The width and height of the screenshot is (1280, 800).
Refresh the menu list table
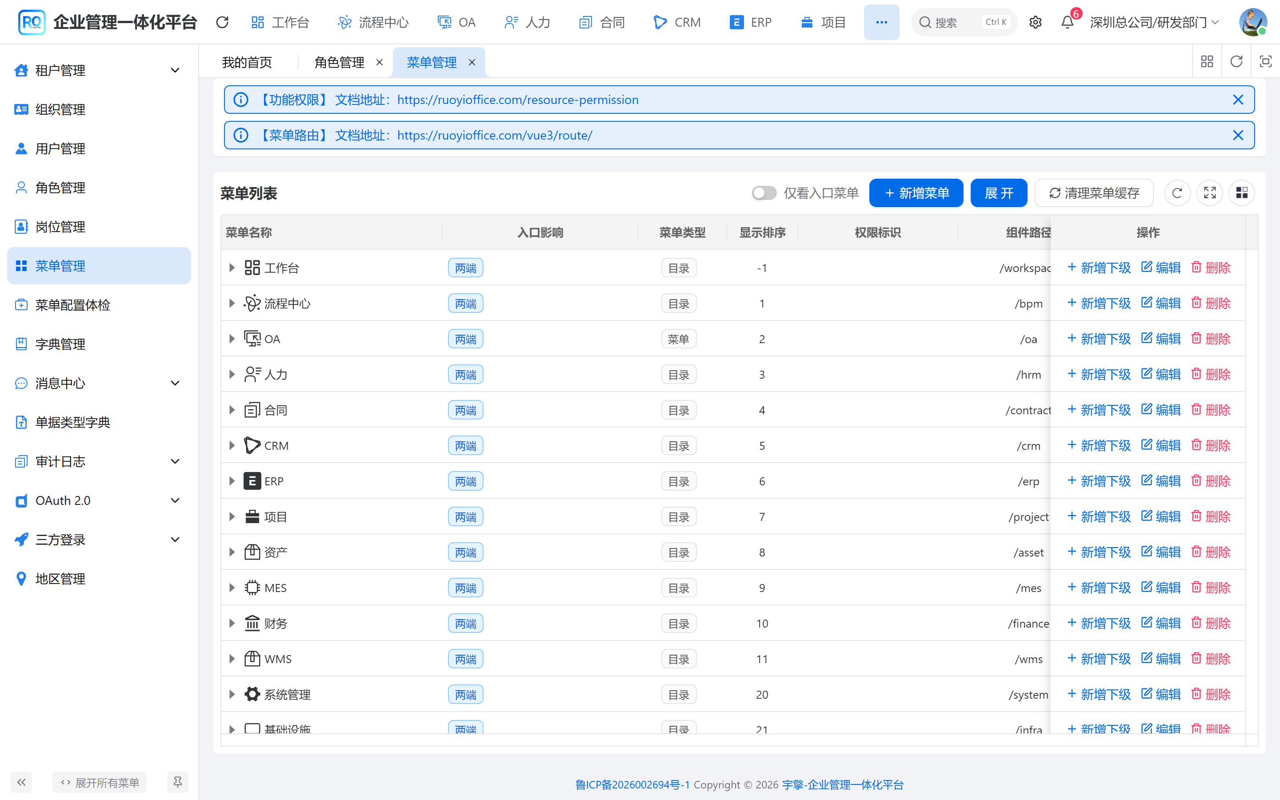coord(1177,193)
